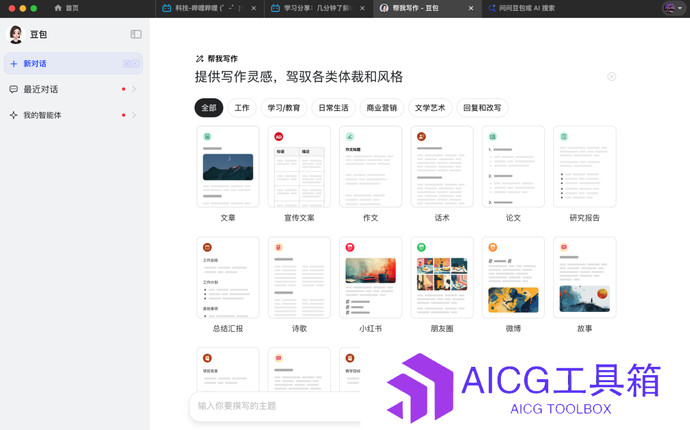Switch to the 问问豆包或 AI 搜索 tab
690x430 pixels.
[522, 8]
